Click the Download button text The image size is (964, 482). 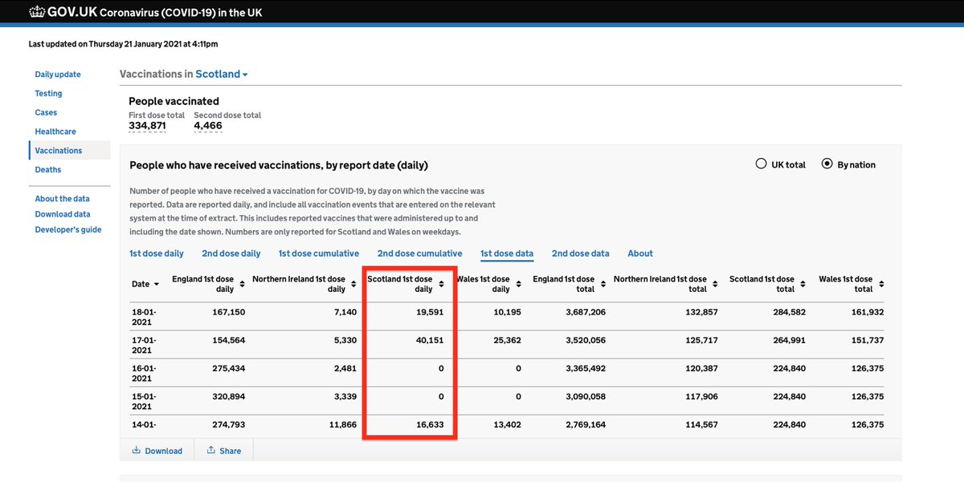pos(164,451)
